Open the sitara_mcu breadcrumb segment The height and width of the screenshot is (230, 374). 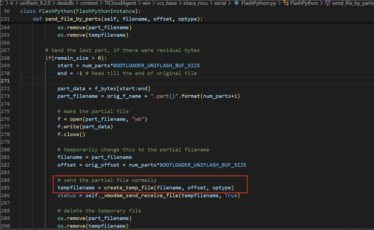tap(196, 3)
